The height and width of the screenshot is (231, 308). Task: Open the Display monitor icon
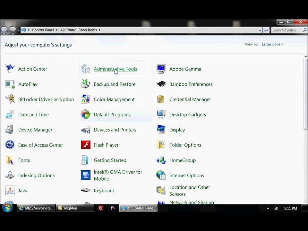(161, 130)
